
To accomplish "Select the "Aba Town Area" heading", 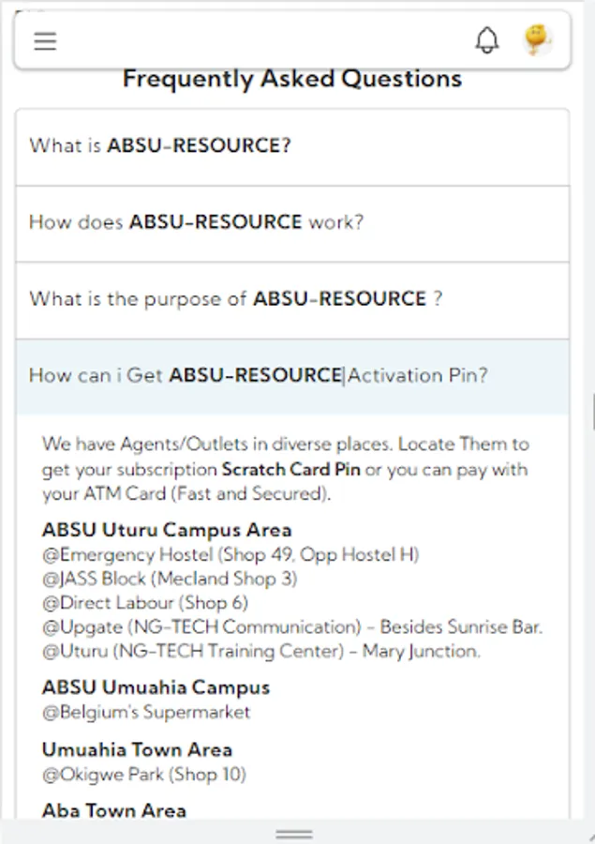I will [x=114, y=810].
